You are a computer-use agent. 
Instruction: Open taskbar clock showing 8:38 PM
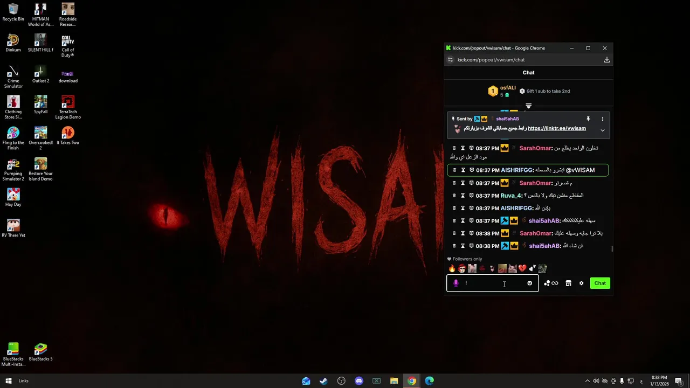659,381
